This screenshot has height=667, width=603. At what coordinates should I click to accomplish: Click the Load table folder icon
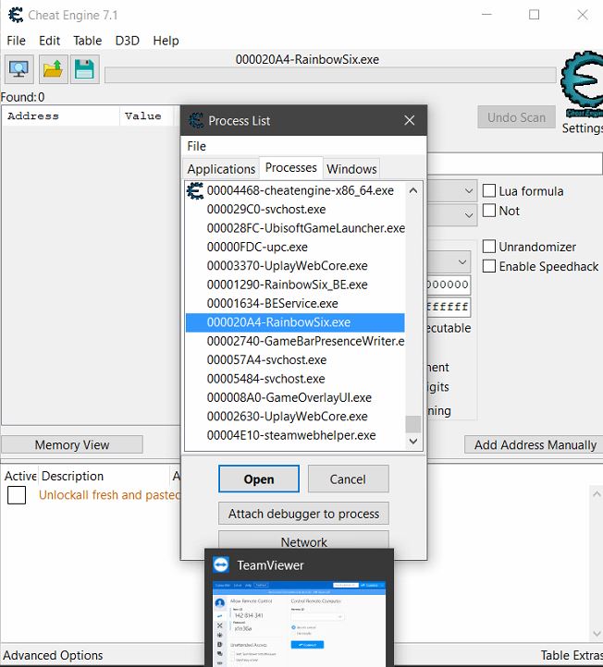53,69
